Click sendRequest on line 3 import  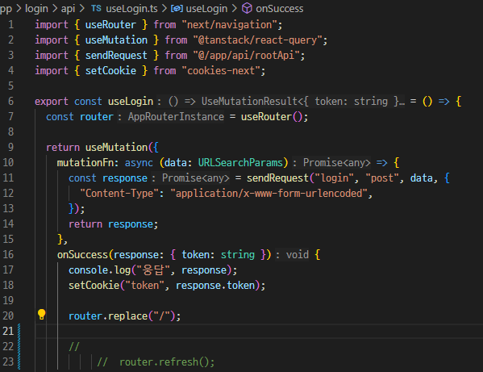point(116,56)
